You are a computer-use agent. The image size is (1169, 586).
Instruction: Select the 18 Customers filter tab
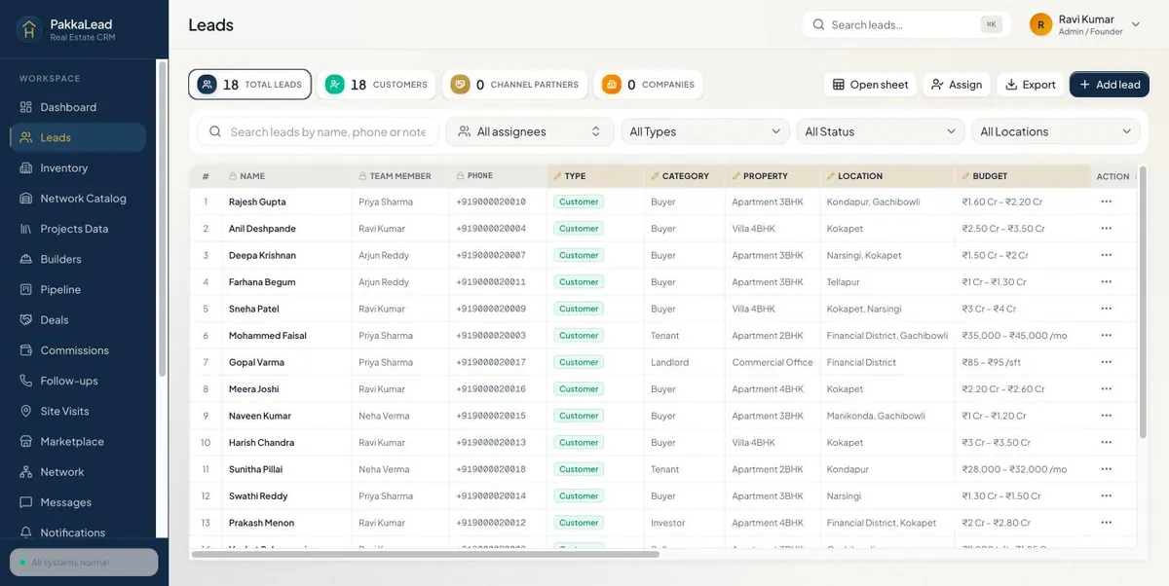pos(377,85)
